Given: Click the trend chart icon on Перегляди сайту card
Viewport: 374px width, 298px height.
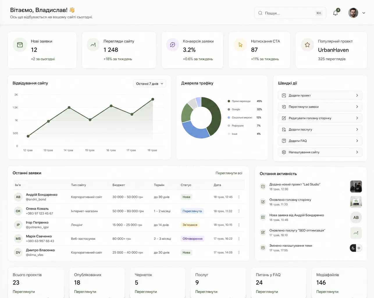Looking at the screenshot, I should (93, 45).
